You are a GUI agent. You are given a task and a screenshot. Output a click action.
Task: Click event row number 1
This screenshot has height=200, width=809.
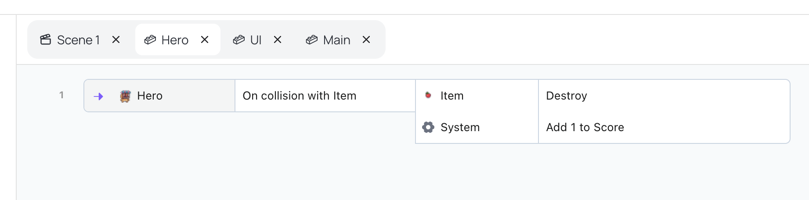coord(61,95)
